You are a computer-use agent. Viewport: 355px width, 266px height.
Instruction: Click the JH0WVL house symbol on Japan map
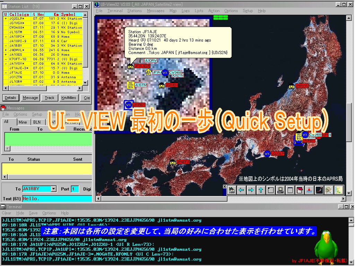(292, 86)
